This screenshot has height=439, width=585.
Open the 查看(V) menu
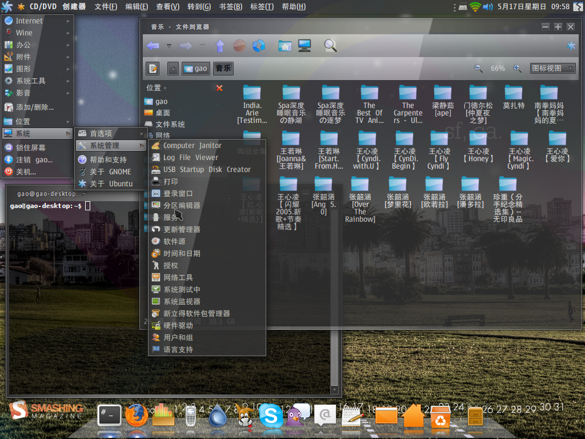point(167,7)
